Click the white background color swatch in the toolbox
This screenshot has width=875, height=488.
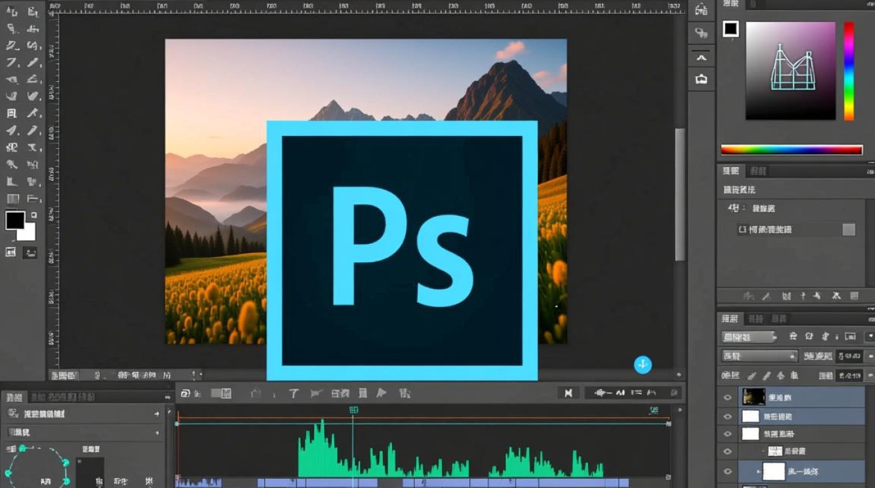click(x=29, y=233)
